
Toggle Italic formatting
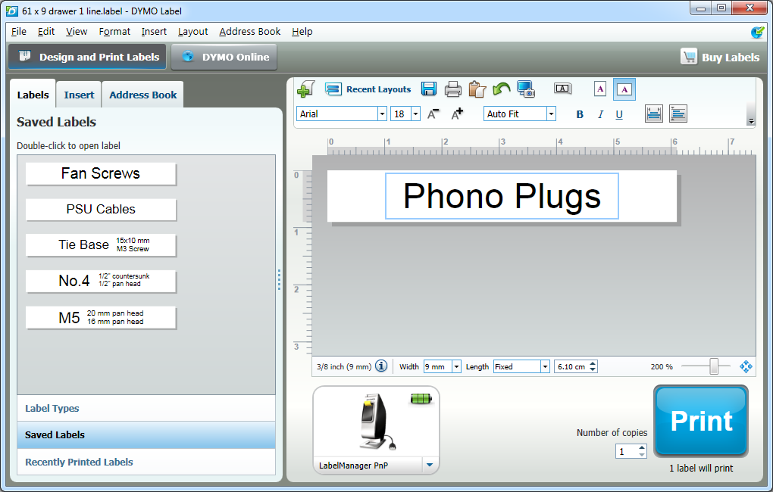(x=600, y=114)
